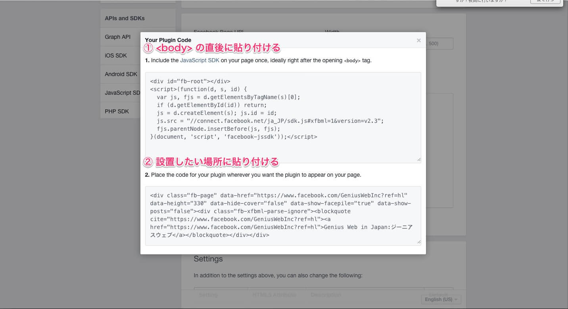This screenshot has width=568, height=309.
Task: Click the step 2 instruction text
Action: point(253,175)
